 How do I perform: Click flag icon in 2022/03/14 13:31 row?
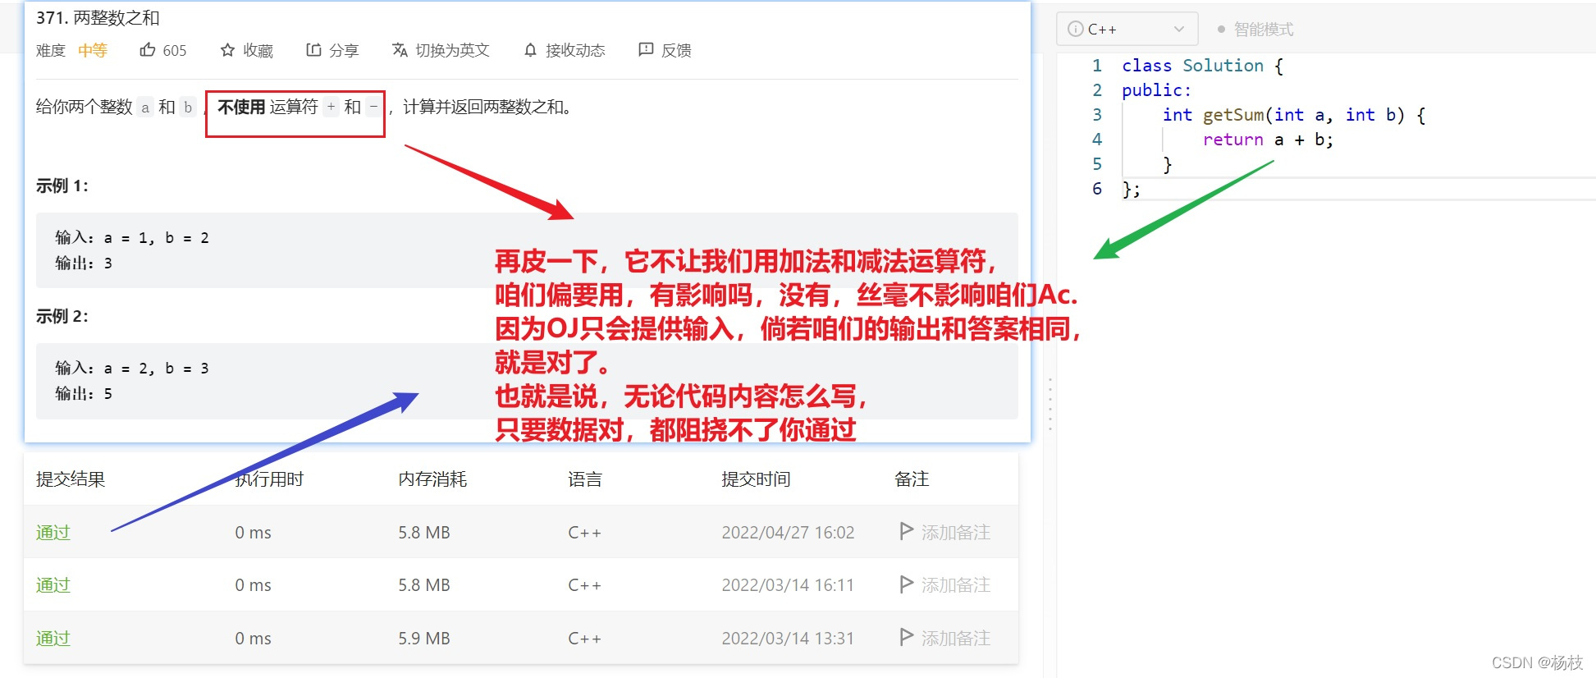(x=906, y=636)
